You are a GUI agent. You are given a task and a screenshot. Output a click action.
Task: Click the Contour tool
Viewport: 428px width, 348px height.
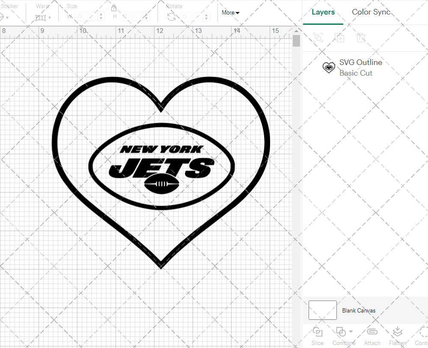pos(422,336)
